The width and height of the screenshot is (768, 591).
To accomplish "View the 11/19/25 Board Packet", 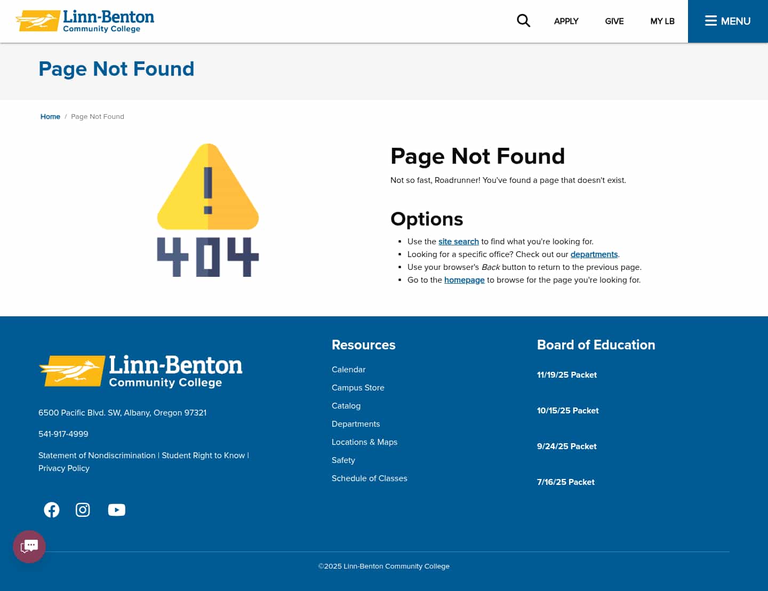I will point(567,375).
